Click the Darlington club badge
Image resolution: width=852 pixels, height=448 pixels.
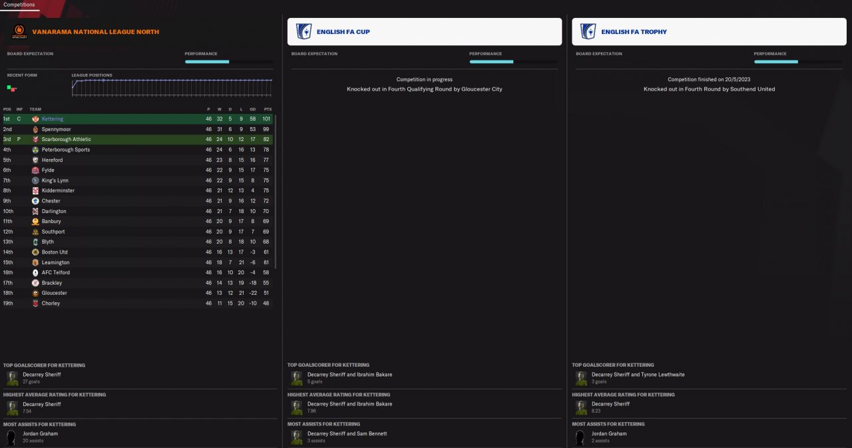pos(35,211)
